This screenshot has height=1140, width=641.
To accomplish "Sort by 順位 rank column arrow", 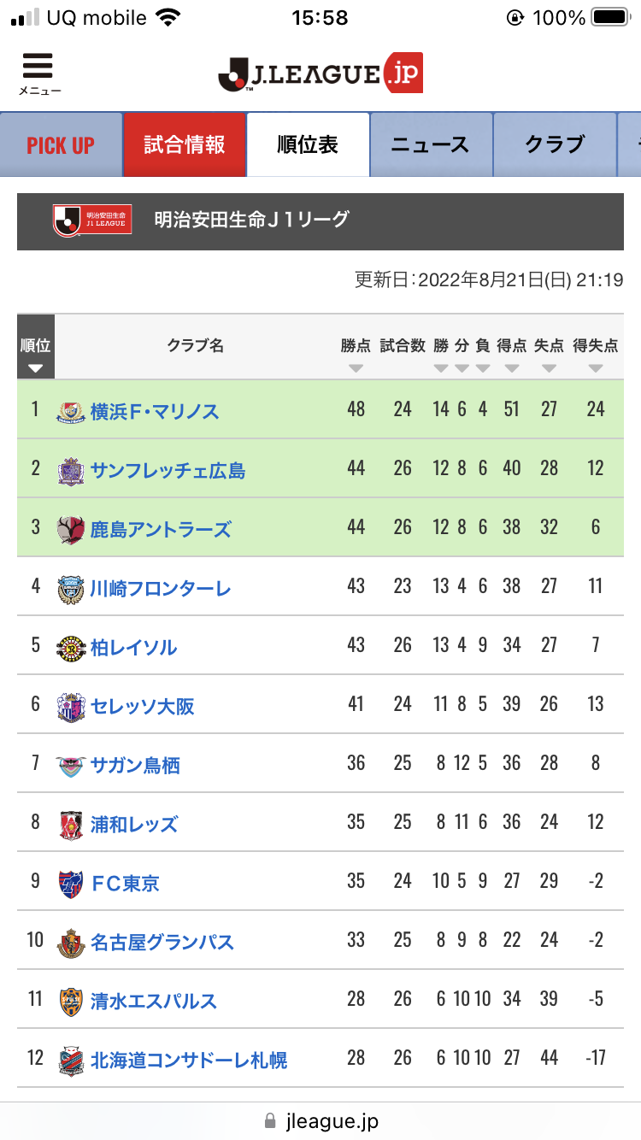I will [x=35, y=368].
